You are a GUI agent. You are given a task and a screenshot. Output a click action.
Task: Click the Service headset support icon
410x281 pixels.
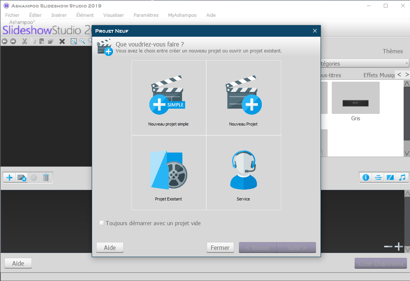click(243, 171)
